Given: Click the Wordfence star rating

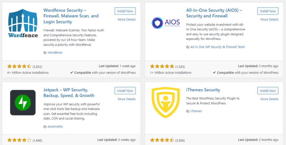Looking at the screenshot, I should (19, 66).
